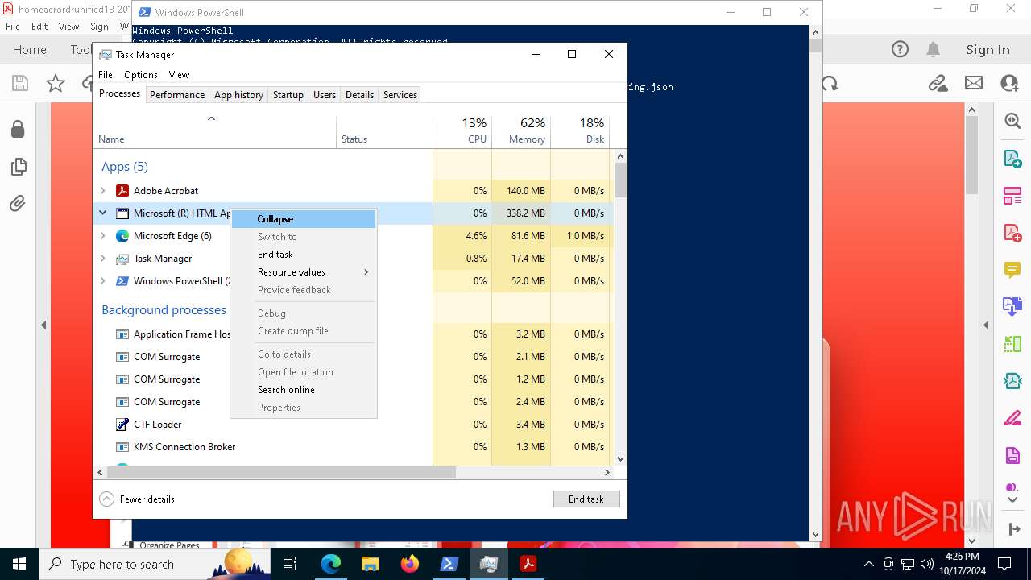Open Task Manager Options menu
1031x580 pixels.
coord(141,75)
